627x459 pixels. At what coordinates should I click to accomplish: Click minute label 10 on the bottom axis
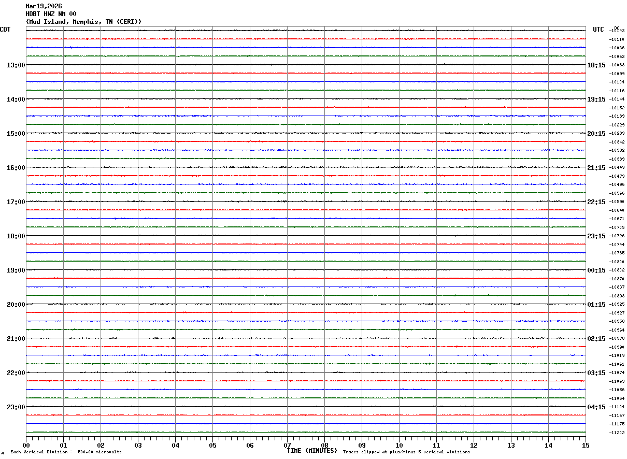[399, 445]
